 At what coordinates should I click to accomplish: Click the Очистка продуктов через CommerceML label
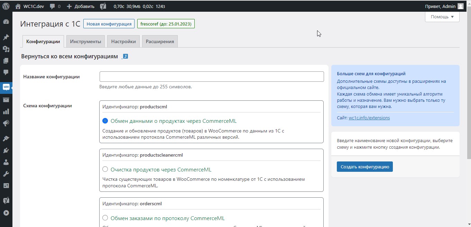(161, 169)
